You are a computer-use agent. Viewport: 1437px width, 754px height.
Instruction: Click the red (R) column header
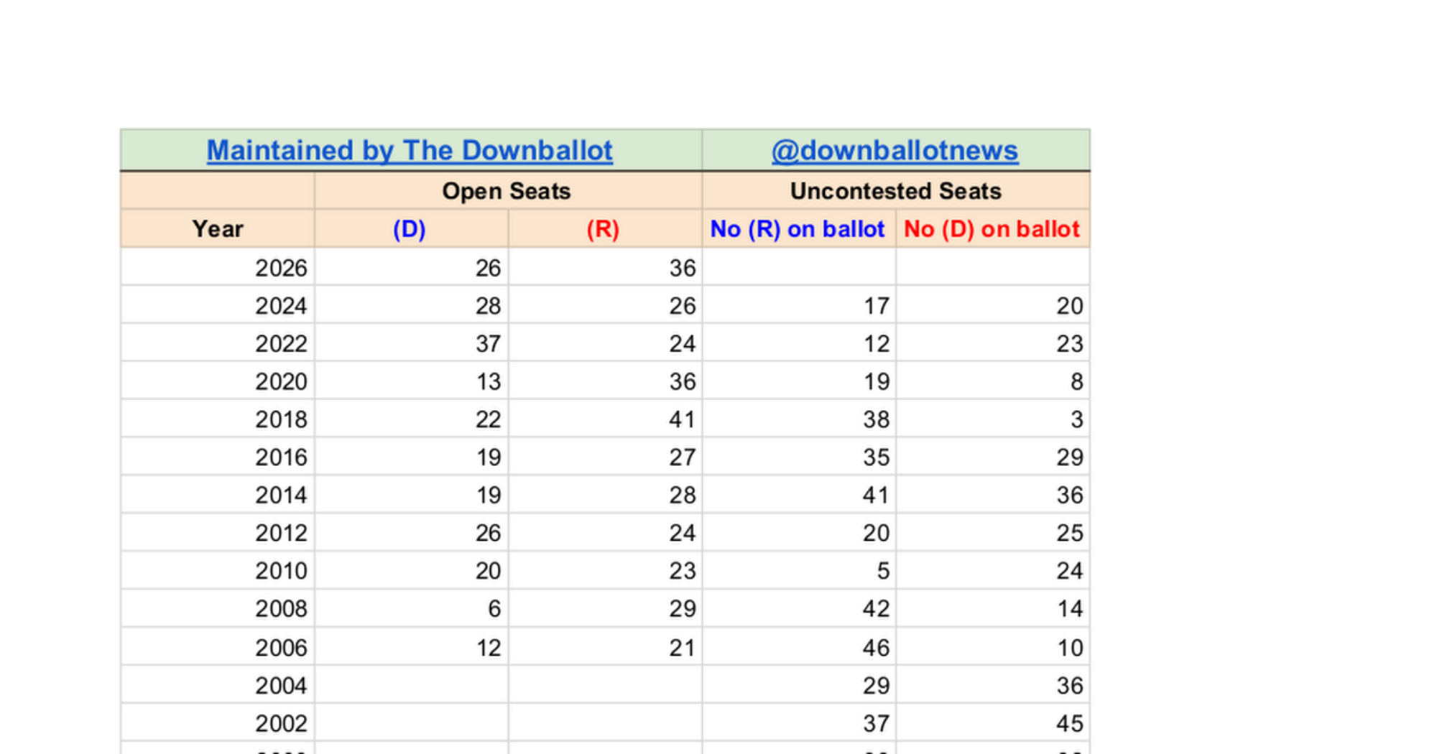pos(603,229)
